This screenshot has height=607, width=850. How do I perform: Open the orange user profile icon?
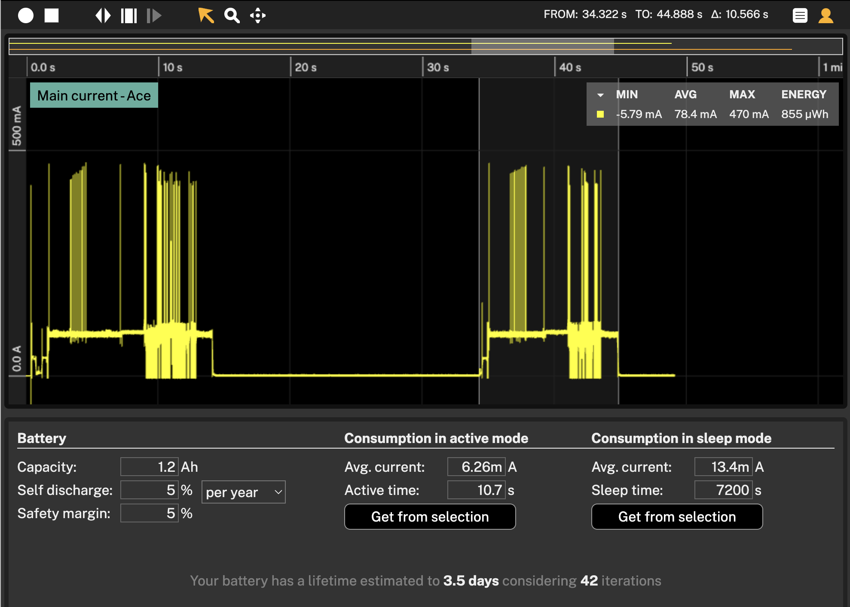826,15
